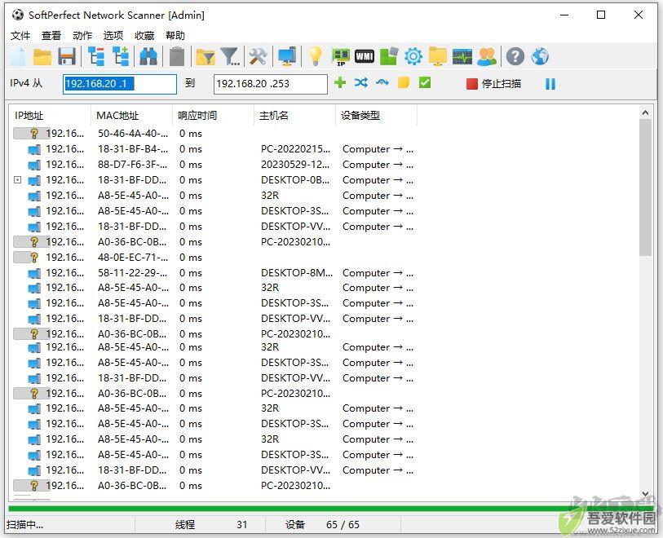Sort by the 设备类型 column header
This screenshot has height=538, width=663.
(x=376, y=116)
